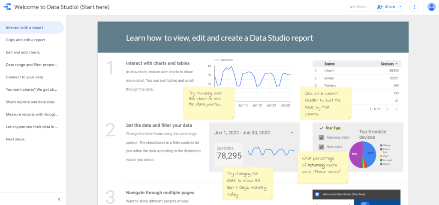Click the iPhone legend entry

click(385, 146)
